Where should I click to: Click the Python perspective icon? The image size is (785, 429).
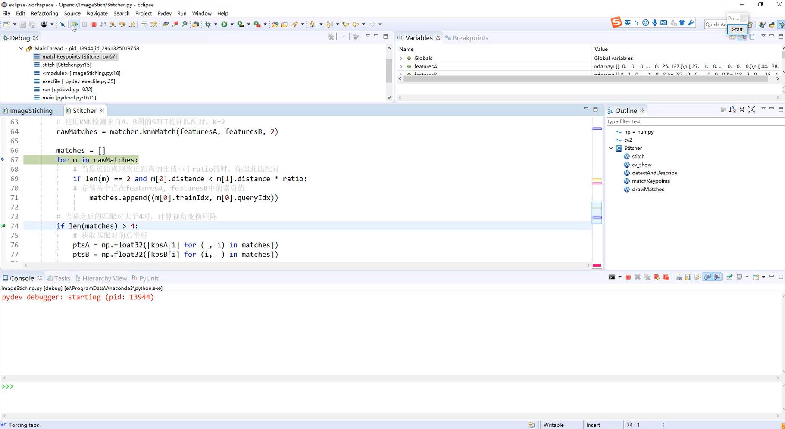tap(772, 25)
